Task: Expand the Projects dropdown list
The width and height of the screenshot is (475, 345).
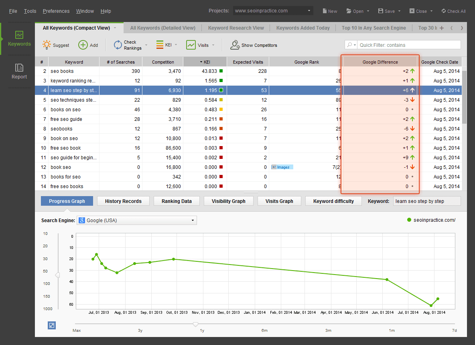Action: [x=309, y=11]
